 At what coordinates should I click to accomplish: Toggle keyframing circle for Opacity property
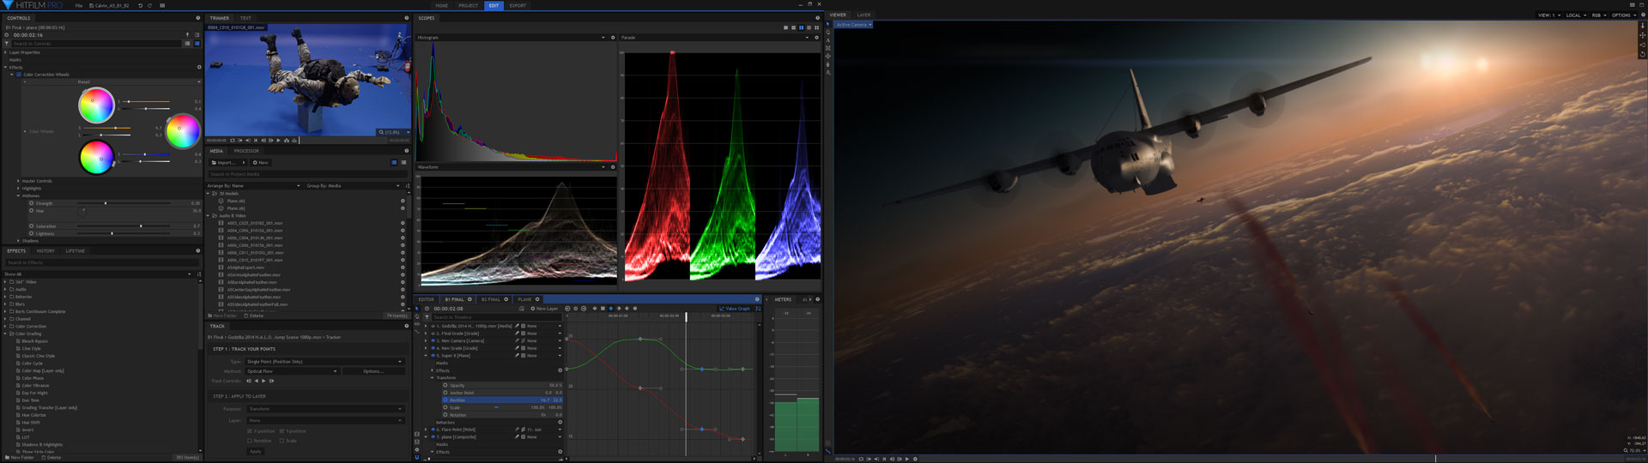tap(445, 386)
